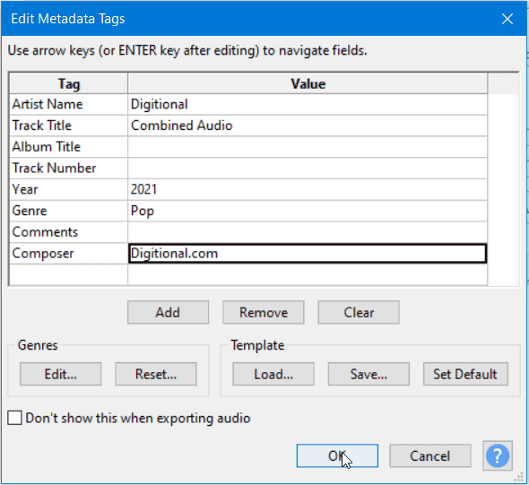Image resolution: width=529 pixels, height=485 pixels.
Task: Select the Track Title value cell
Action: click(x=308, y=126)
